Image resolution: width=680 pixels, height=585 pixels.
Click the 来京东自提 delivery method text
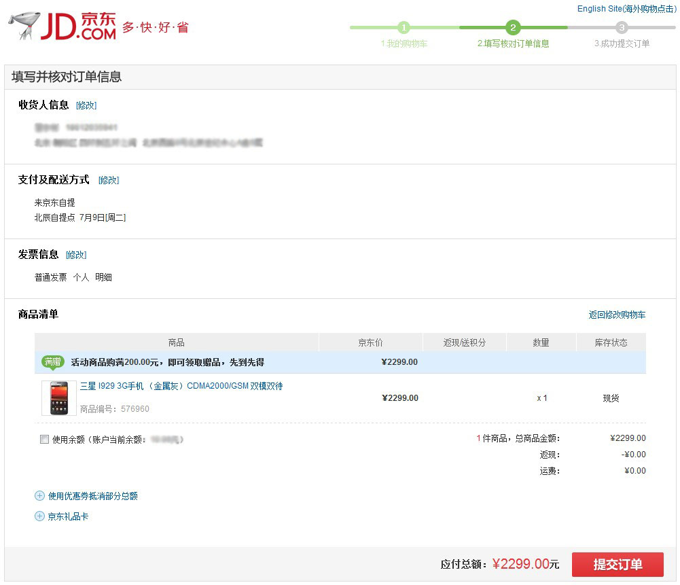coord(54,202)
